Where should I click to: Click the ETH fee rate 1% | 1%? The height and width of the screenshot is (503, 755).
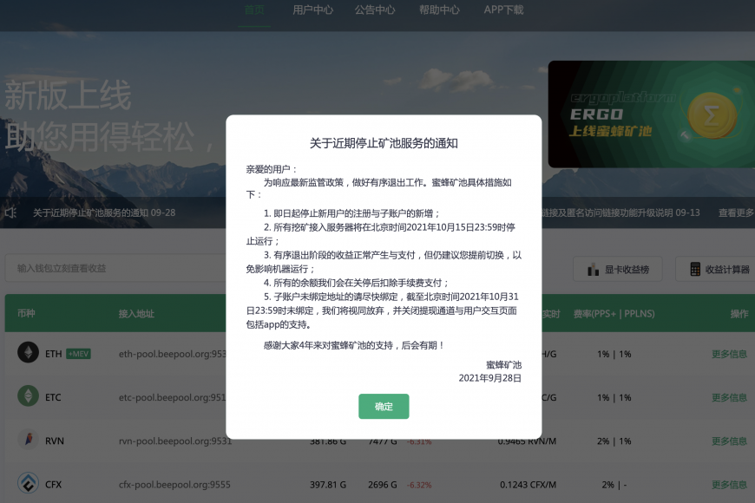(614, 354)
